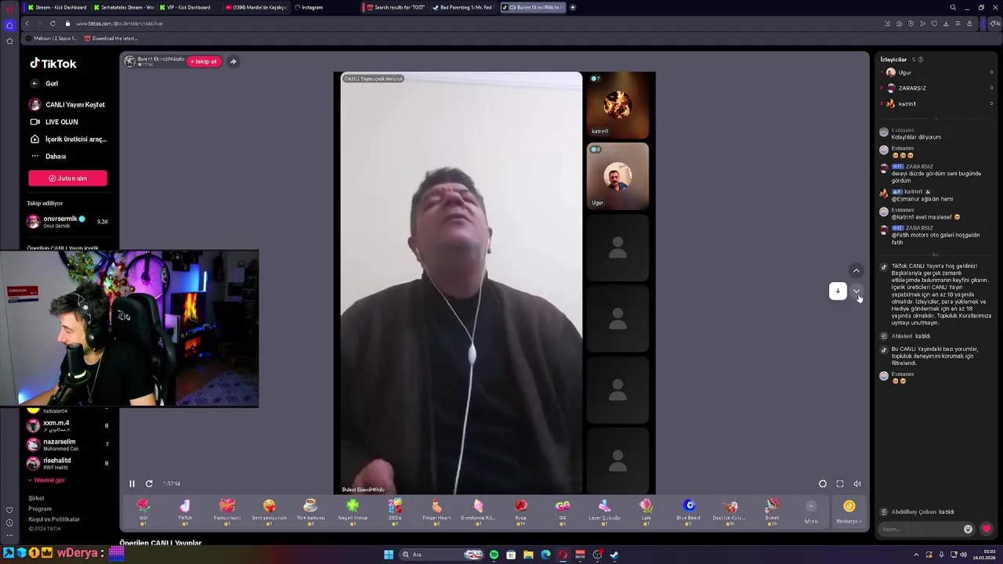
Task: Send the Türk kahvesi gift
Action: point(310,511)
